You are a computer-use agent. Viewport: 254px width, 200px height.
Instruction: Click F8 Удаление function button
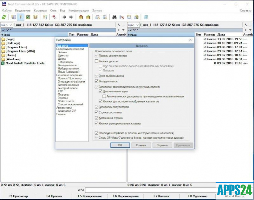pos(198,196)
